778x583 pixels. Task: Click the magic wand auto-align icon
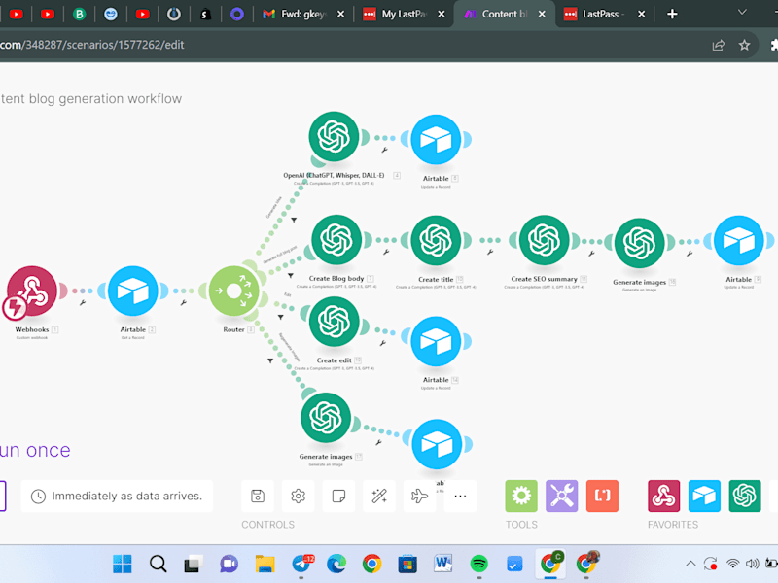[379, 496]
